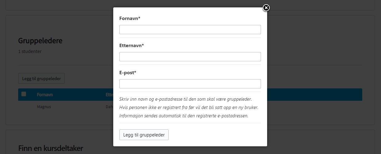Click the '1 studenter' count text
The image size is (381, 154).
coord(30,51)
